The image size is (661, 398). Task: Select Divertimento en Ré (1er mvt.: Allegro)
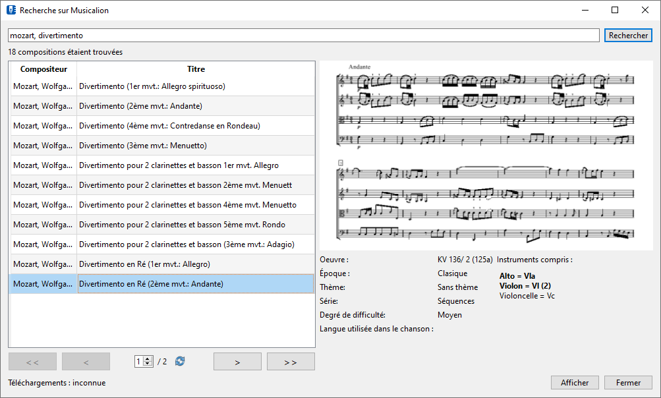(x=162, y=264)
